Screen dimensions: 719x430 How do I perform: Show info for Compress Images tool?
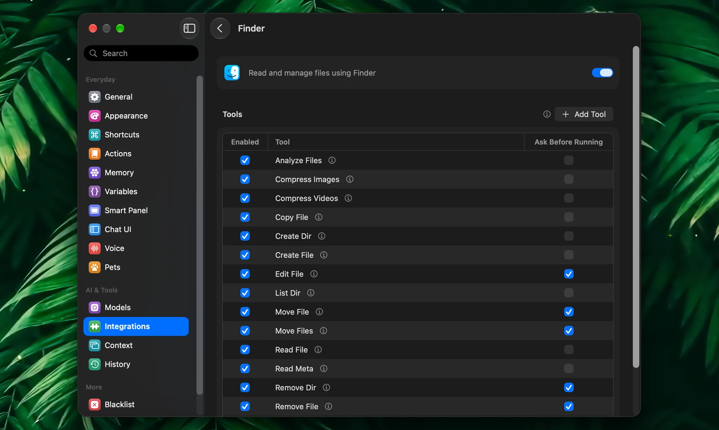tap(350, 179)
